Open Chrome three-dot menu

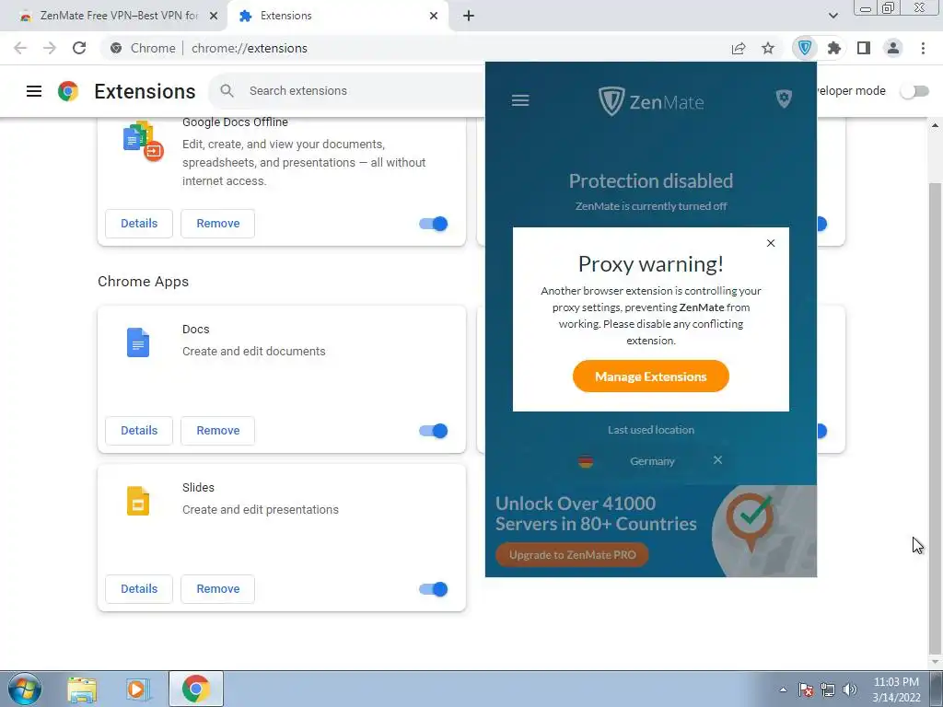(x=923, y=48)
